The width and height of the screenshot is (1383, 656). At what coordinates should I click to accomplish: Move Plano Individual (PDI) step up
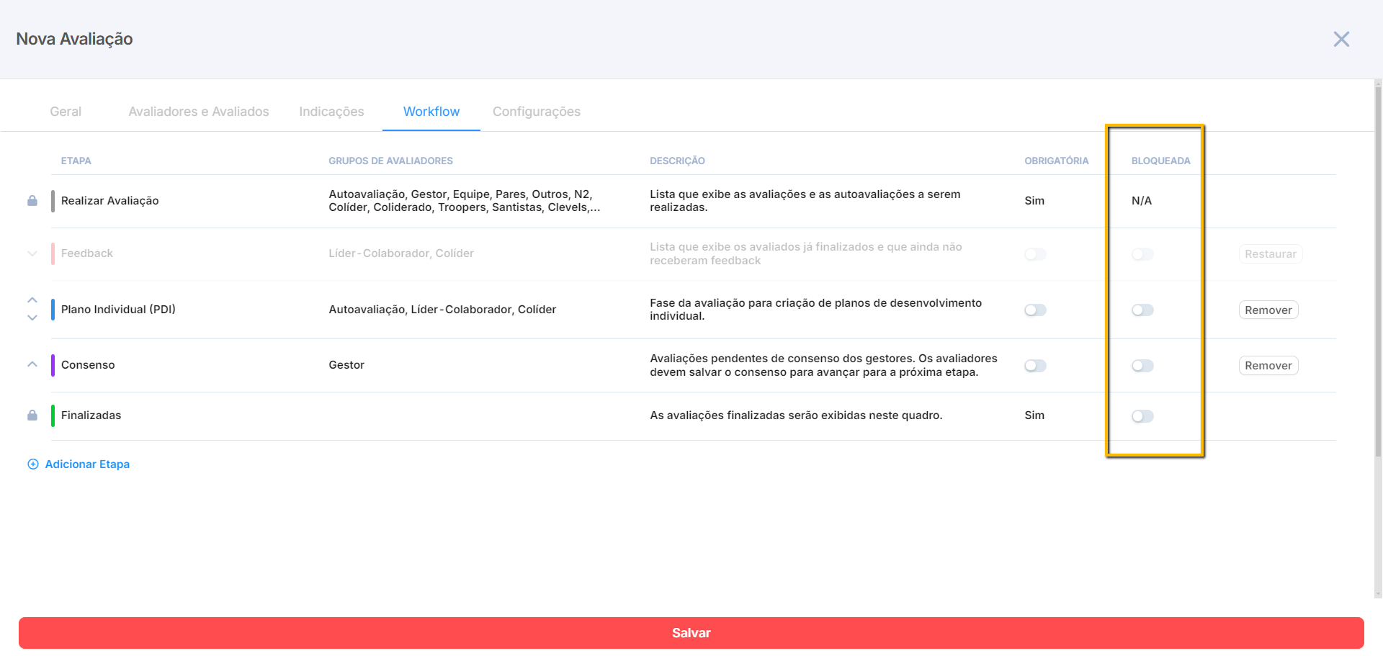tap(32, 300)
